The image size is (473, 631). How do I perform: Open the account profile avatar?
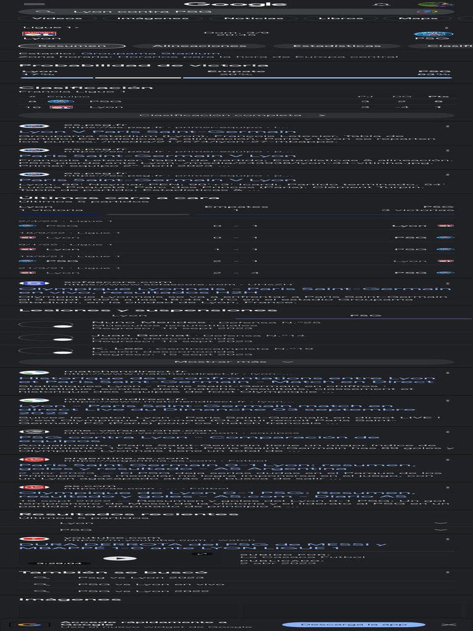435,4
